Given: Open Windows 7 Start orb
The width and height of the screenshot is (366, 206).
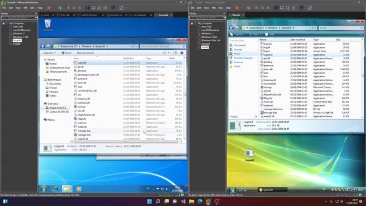Looking at the screenshot, I should click(43, 189).
